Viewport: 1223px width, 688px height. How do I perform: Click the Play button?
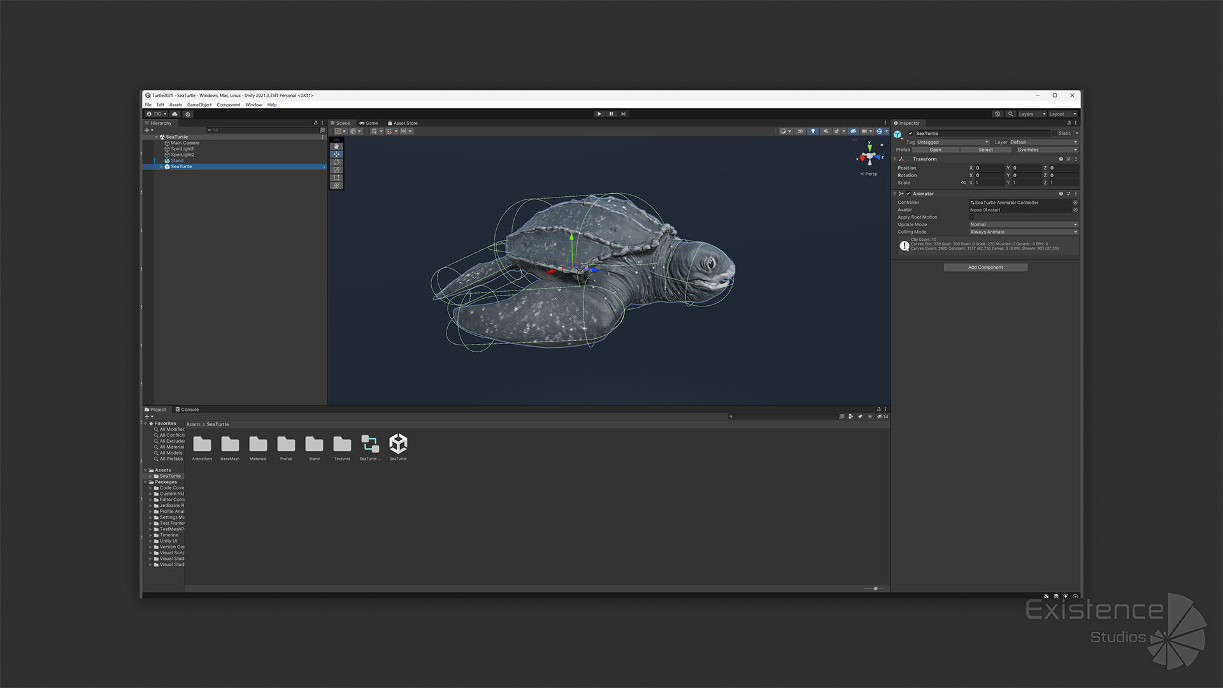tap(599, 114)
